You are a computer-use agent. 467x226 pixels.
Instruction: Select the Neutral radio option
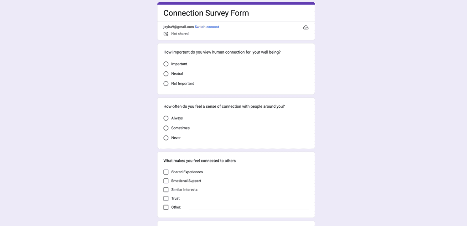(166, 74)
